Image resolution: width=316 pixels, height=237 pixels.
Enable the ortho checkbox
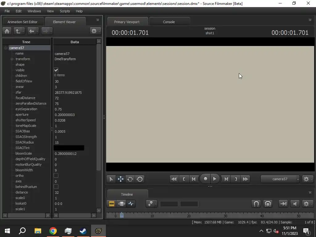(x=56, y=176)
